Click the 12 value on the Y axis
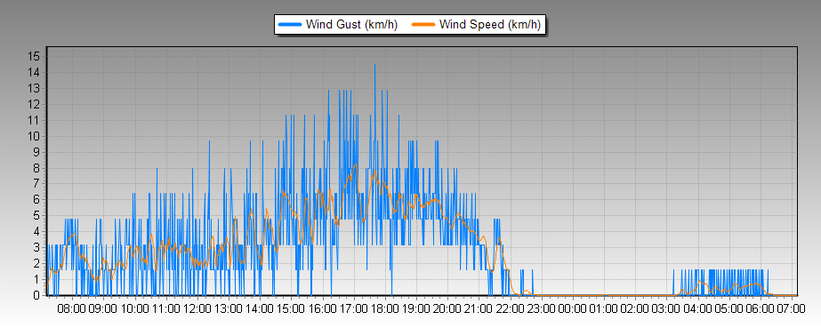 click(34, 104)
